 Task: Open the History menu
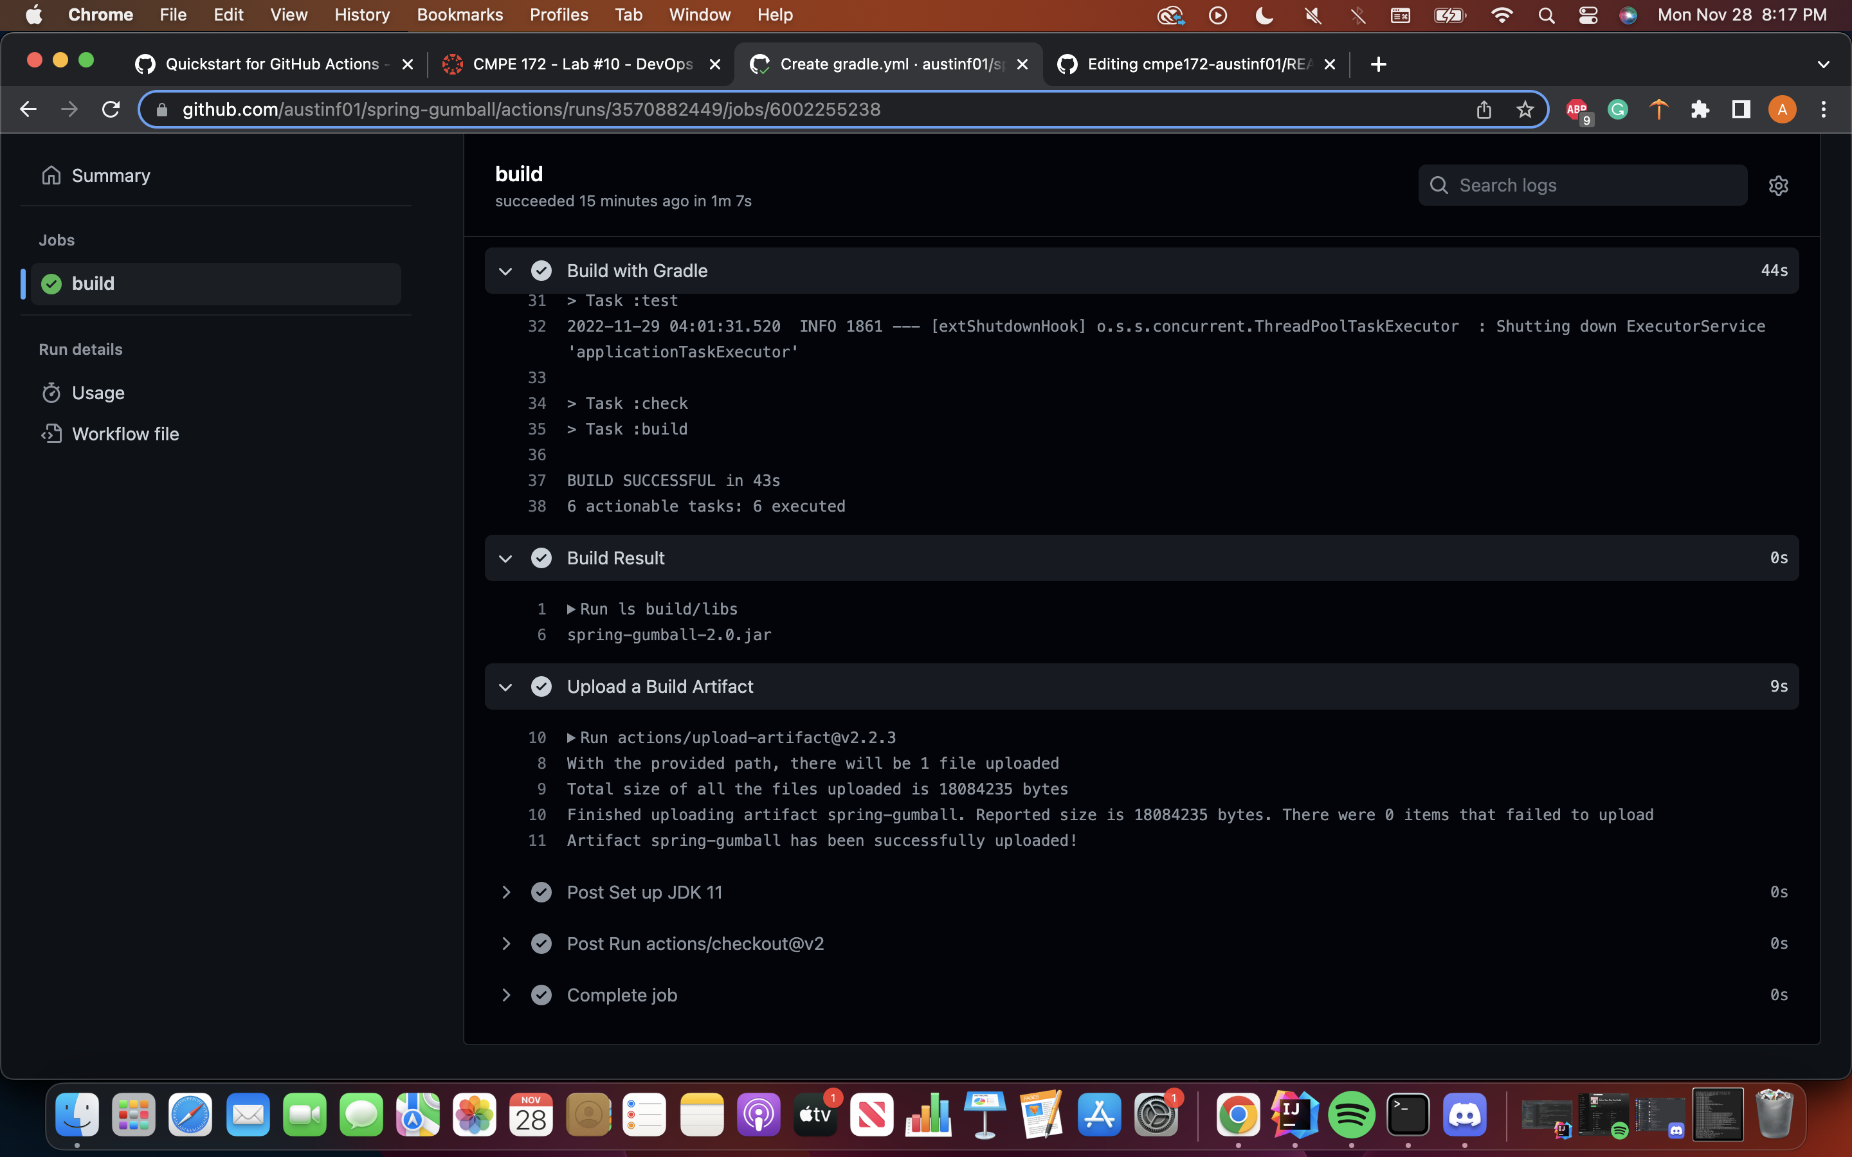pos(362,15)
